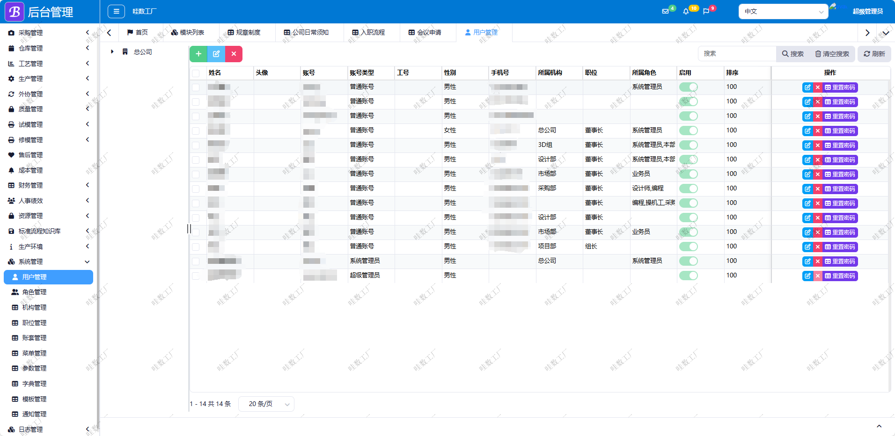Toggle the enable switch in first row
This screenshot has width=895, height=436.
[x=688, y=87]
